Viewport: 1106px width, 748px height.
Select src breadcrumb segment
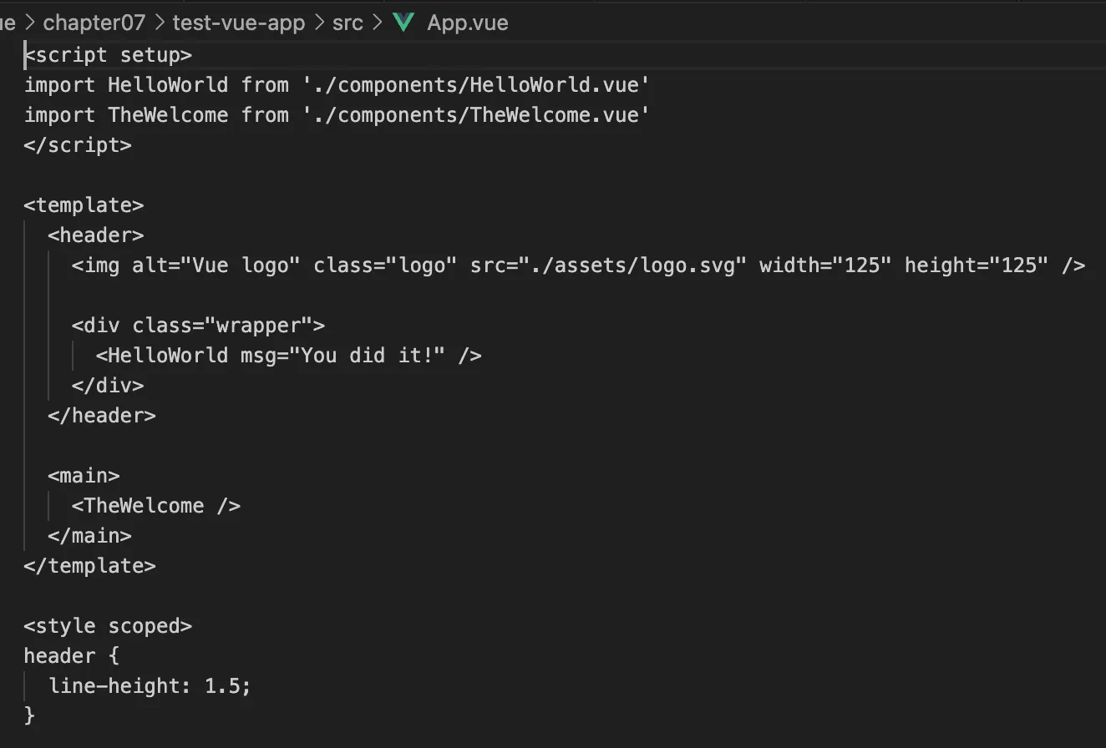point(348,23)
